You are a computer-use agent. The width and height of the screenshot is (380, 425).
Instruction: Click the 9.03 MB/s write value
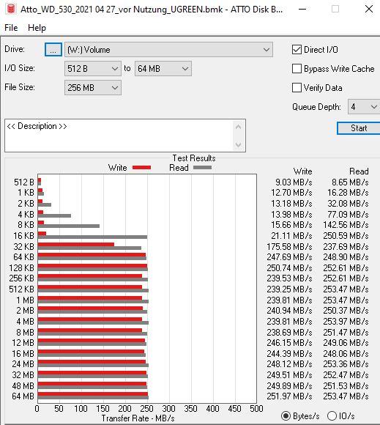tap(294, 182)
